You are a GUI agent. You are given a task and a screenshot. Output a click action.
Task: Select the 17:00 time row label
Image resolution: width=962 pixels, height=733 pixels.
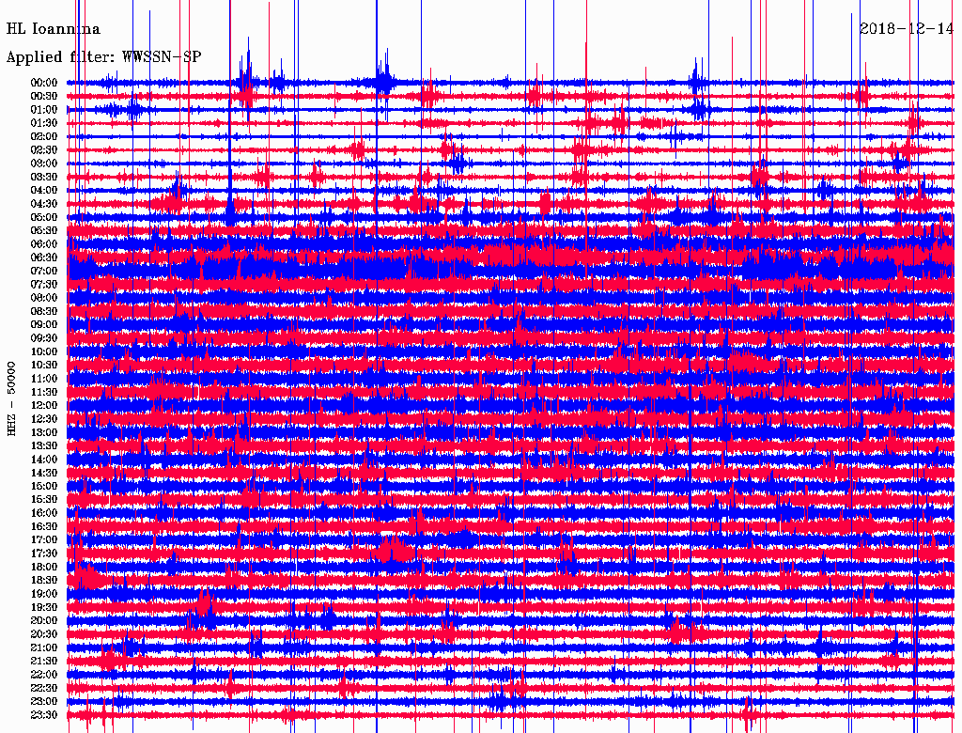click(x=44, y=540)
